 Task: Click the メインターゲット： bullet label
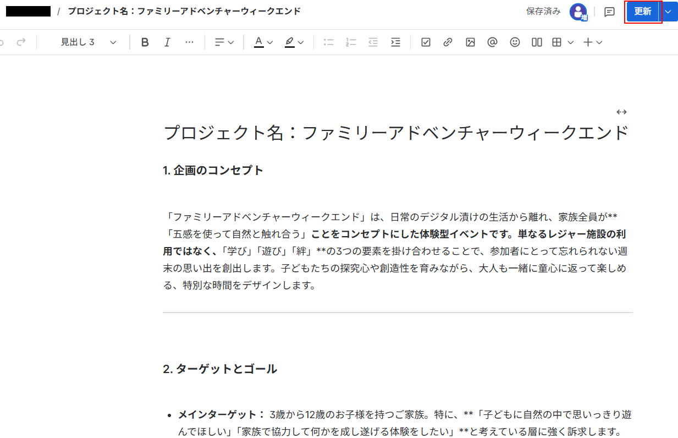point(221,414)
